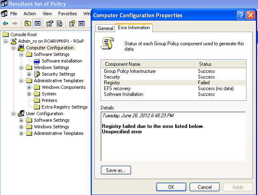Image resolution: width=258 pixels, height=195 pixels.
Task: Click the Component Name column header
Action: [x=148, y=64]
